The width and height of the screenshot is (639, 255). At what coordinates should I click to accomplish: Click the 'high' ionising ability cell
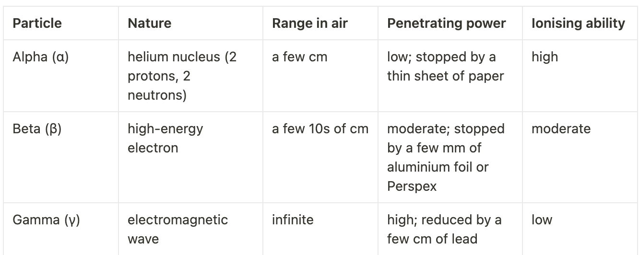(544, 57)
